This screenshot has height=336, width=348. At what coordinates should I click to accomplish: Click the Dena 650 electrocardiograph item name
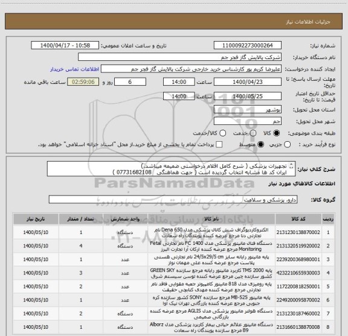(x=211, y=232)
